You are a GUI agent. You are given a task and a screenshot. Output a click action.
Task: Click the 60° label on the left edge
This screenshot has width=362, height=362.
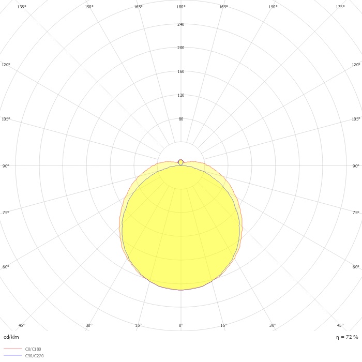click(6, 267)
